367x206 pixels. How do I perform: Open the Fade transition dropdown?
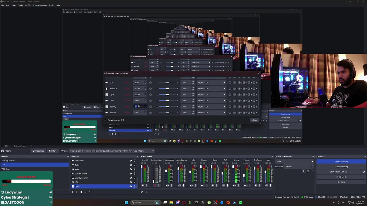(295, 161)
